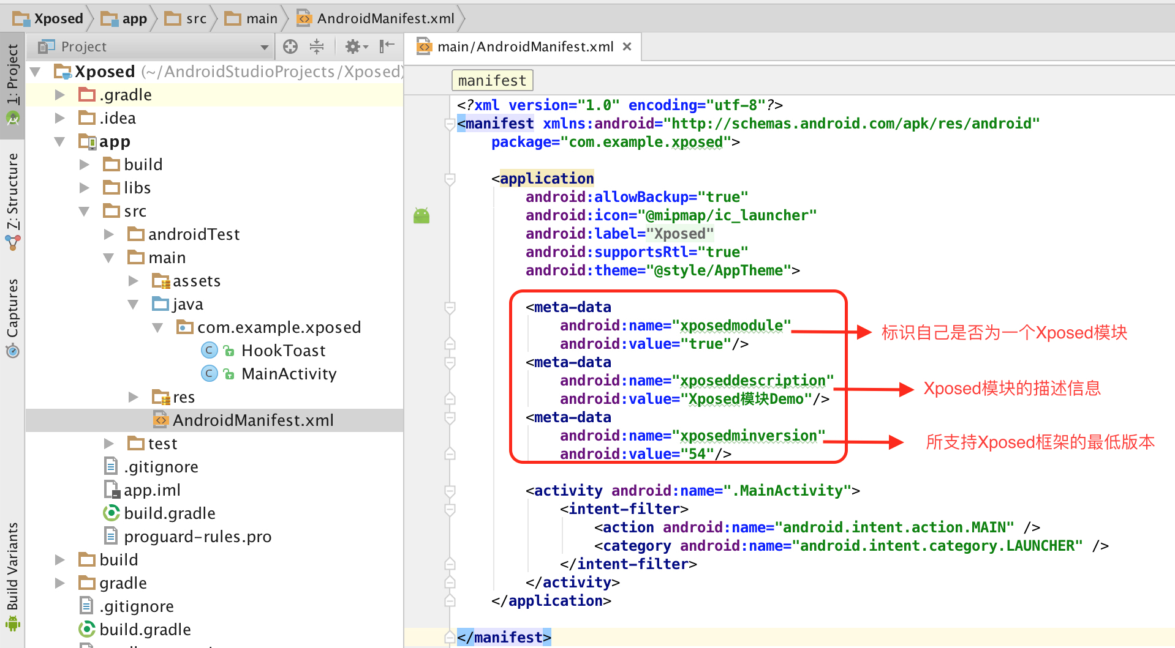1175x648 pixels.
Task: Close the main/AndroidManifest.xml editor tab
Action: click(x=627, y=47)
